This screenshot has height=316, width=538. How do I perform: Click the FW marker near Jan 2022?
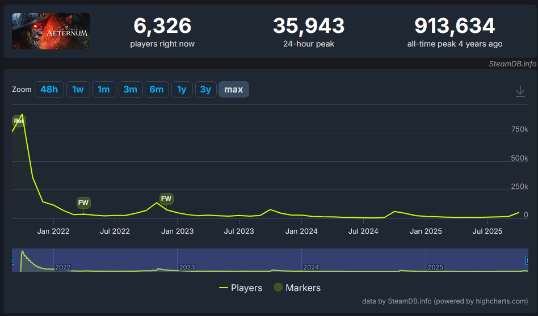(83, 203)
